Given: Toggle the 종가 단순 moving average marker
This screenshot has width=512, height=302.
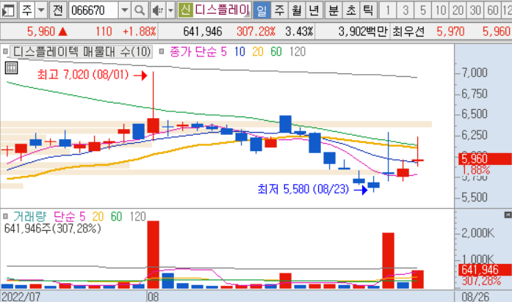Looking at the screenshot, I should (x=162, y=51).
